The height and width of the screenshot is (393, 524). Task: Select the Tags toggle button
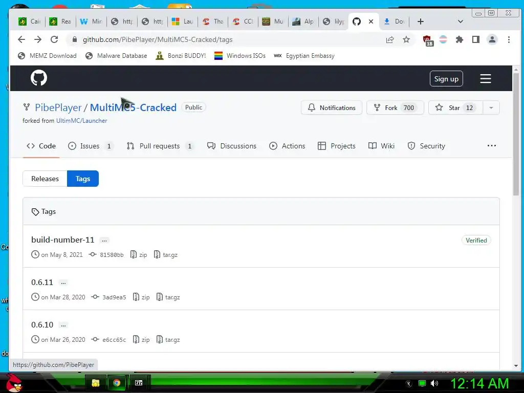click(83, 179)
